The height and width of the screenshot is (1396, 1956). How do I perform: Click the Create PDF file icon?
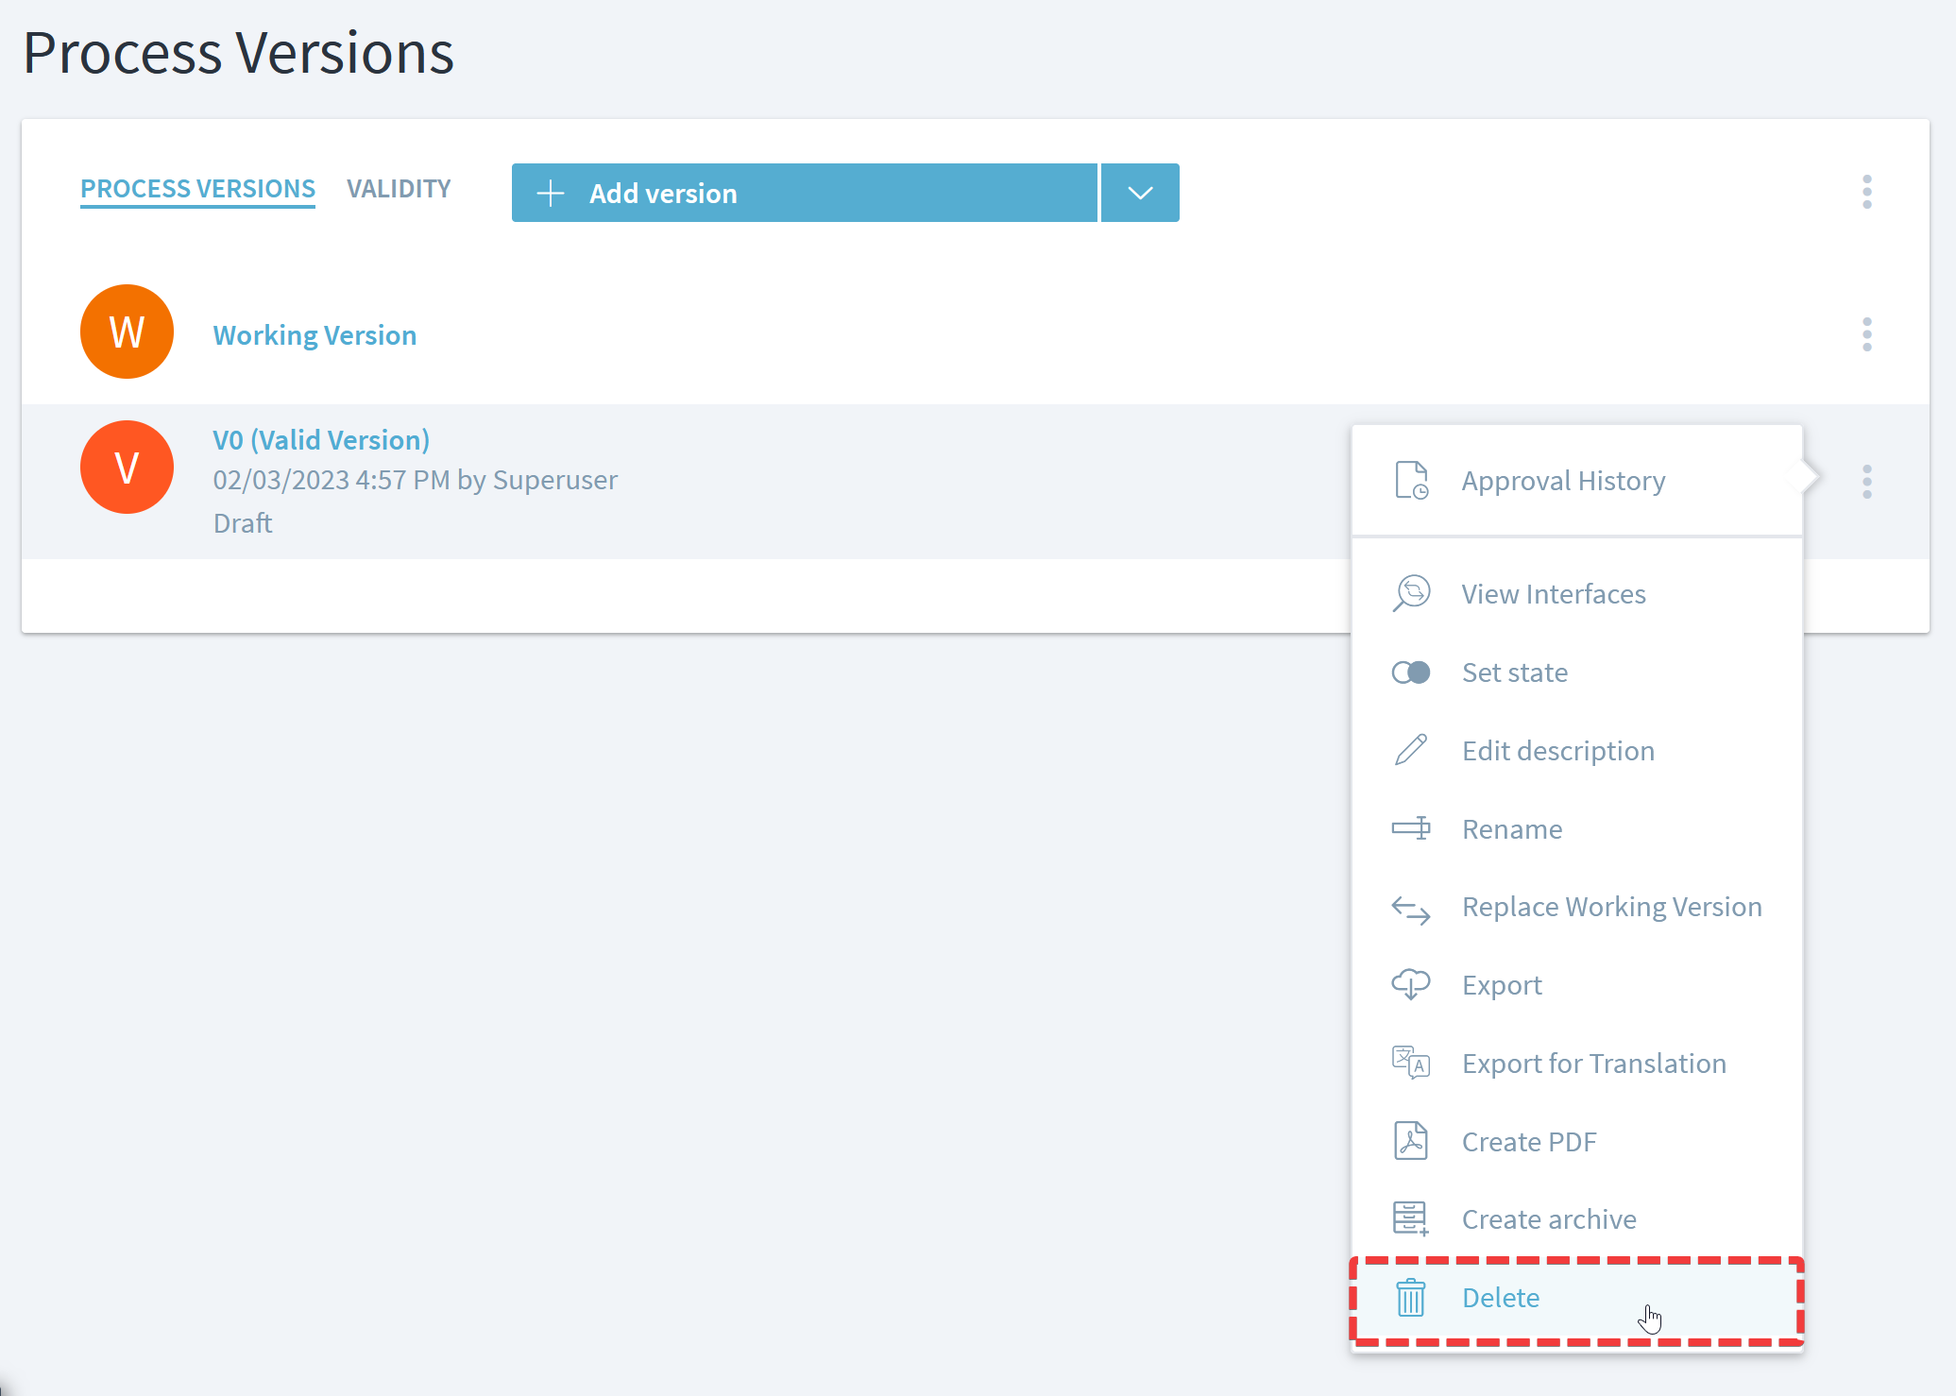(x=1411, y=1141)
